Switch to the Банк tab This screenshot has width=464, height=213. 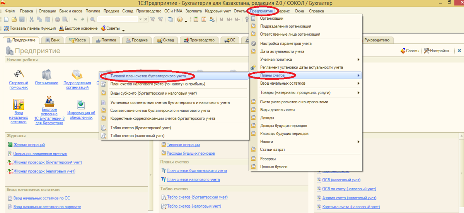52,40
